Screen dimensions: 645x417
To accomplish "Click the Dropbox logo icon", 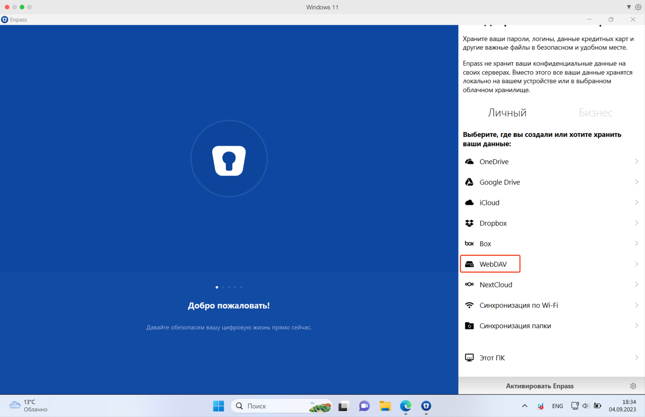I will coord(469,223).
